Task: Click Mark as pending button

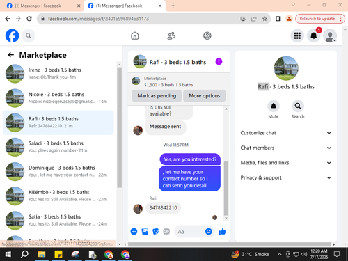Action: point(157,96)
